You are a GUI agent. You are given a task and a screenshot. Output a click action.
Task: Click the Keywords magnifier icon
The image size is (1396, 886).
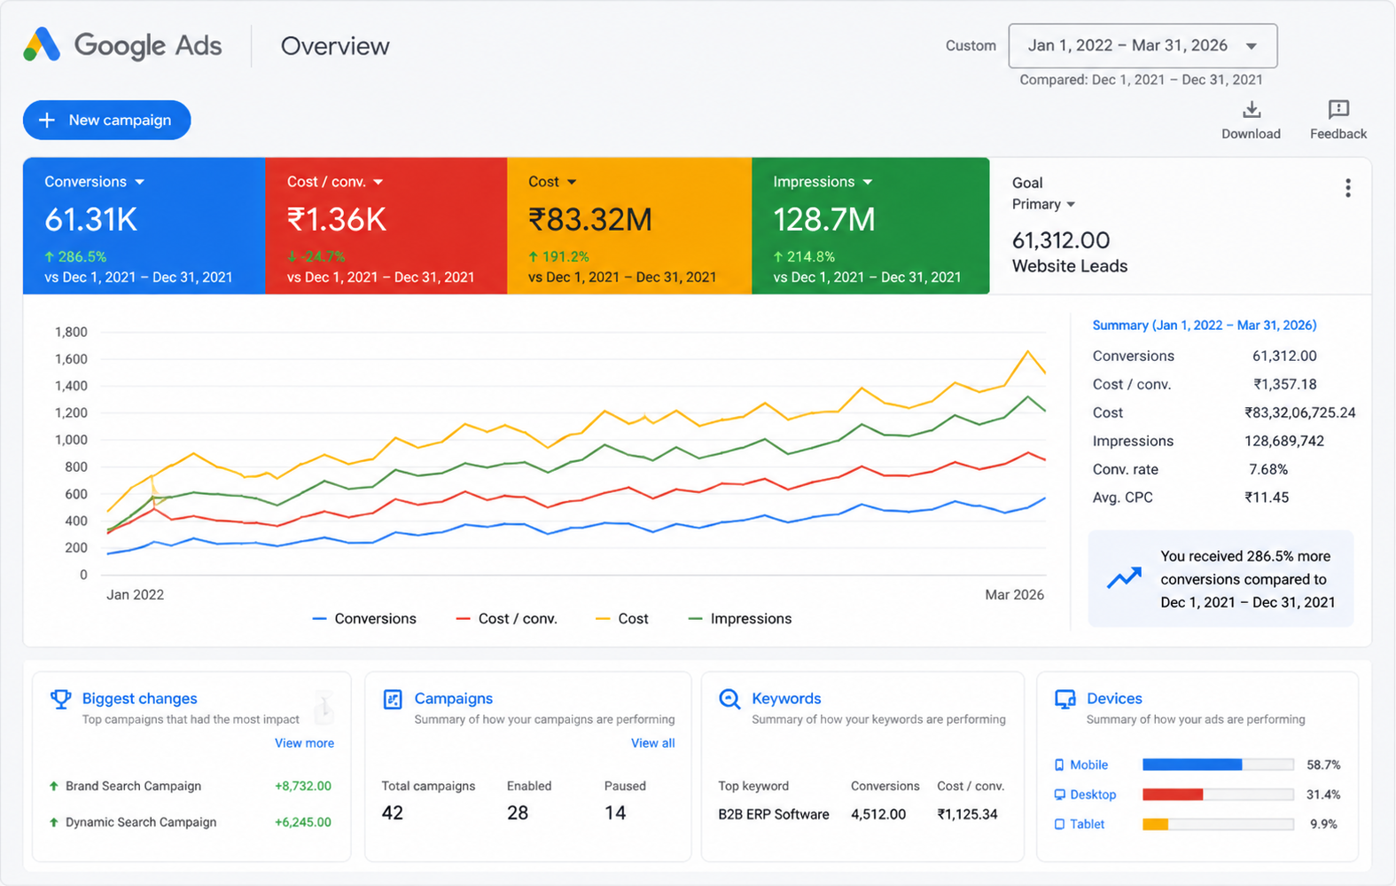pos(729,699)
